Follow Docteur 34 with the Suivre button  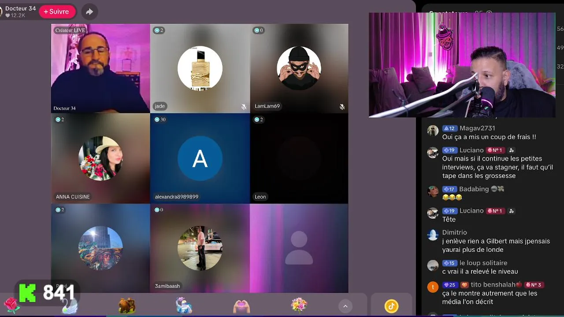pos(56,12)
